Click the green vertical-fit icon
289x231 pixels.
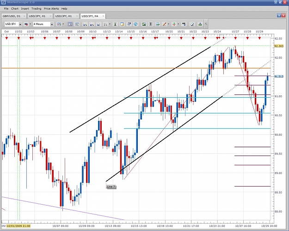115,24
